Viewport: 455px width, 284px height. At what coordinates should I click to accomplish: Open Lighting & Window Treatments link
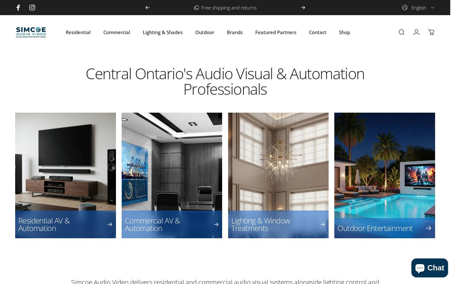coord(261,224)
